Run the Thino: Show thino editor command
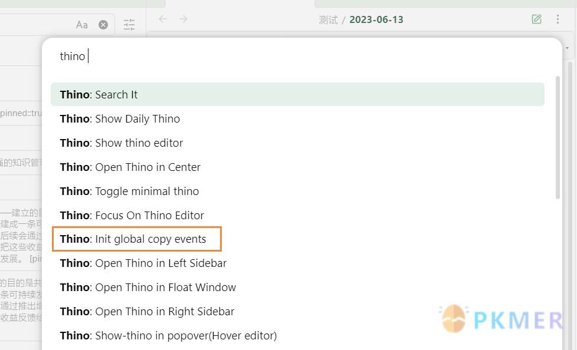Image resolution: width=577 pixels, height=350 pixels. [297, 143]
